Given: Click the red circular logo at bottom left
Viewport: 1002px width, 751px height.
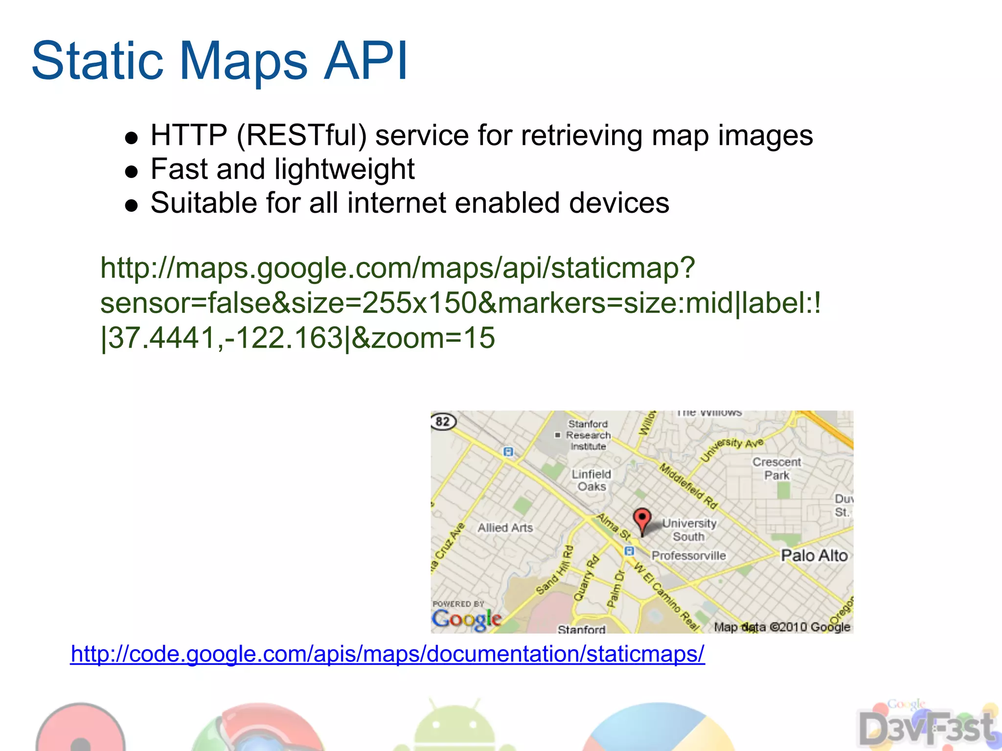Looking at the screenshot, I should coord(81,727).
